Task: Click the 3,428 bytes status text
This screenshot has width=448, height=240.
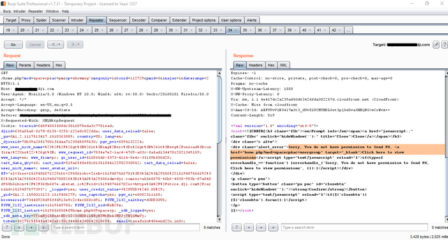Action: pyautogui.click(x=420, y=237)
